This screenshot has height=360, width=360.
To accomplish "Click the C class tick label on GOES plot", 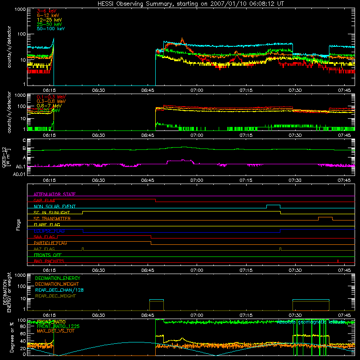I will [x=24, y=140].
